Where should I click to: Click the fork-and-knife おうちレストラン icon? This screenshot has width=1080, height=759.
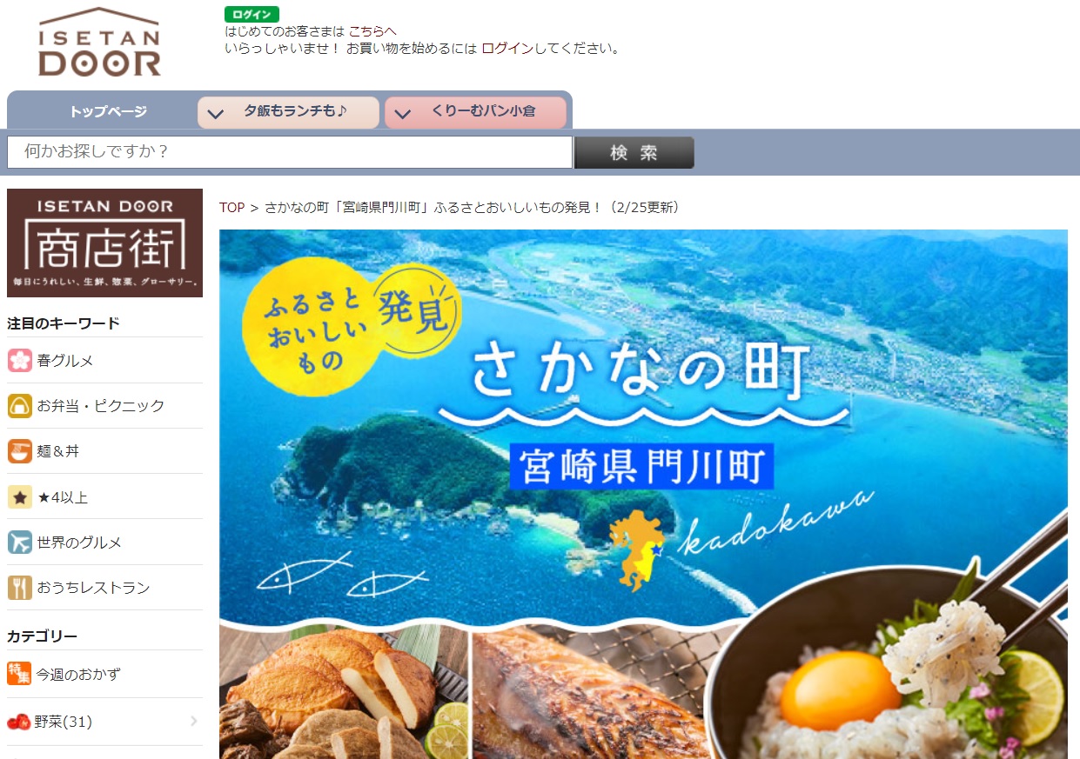coord(20,588)
